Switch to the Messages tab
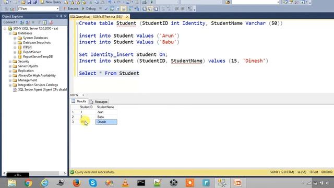This screenshot has width=334, height=188. (x=99, y=102)
